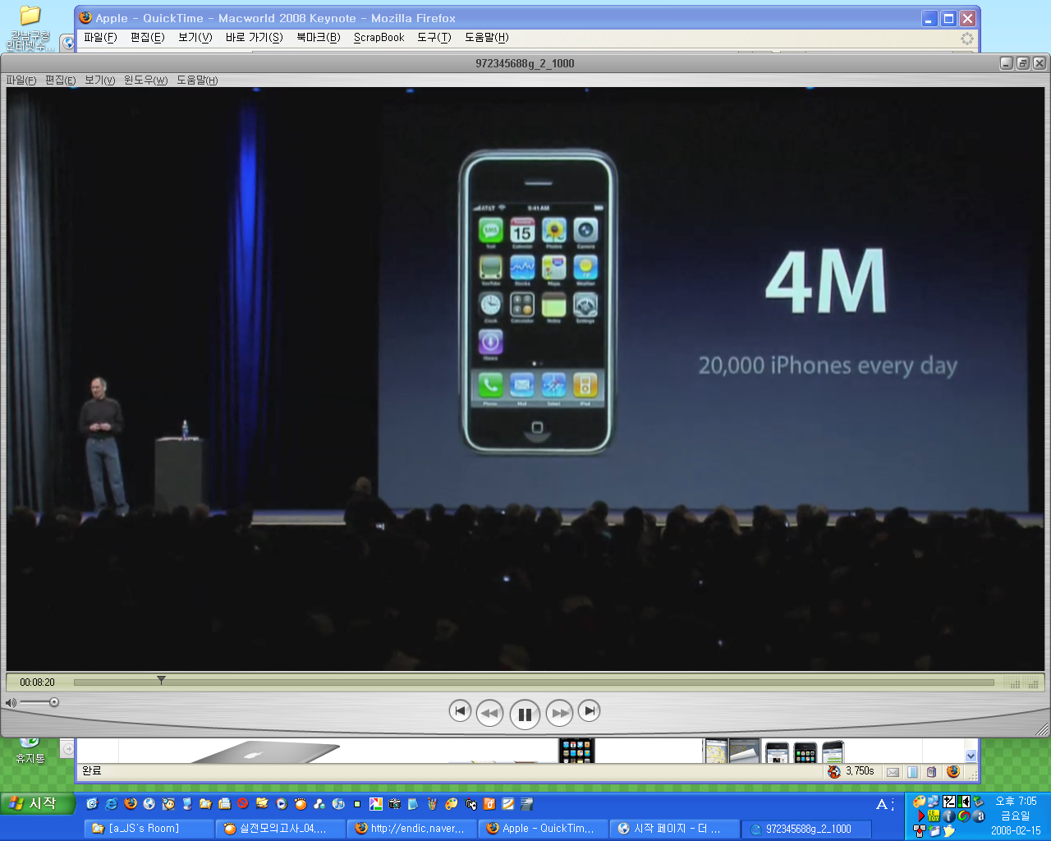This screenshot has width=1051, height=841.
Task: Seek to the middle of the progress bar
Action: [534, 682]
